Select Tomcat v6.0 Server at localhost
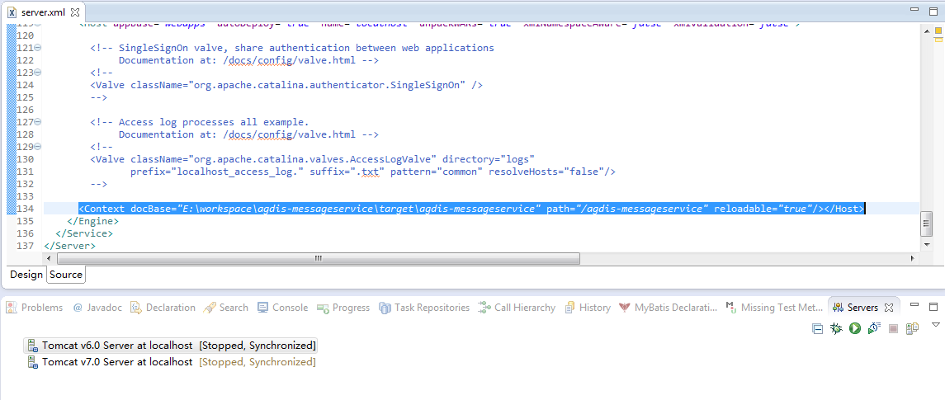The image size is (945, 400). tap(117, 346)
